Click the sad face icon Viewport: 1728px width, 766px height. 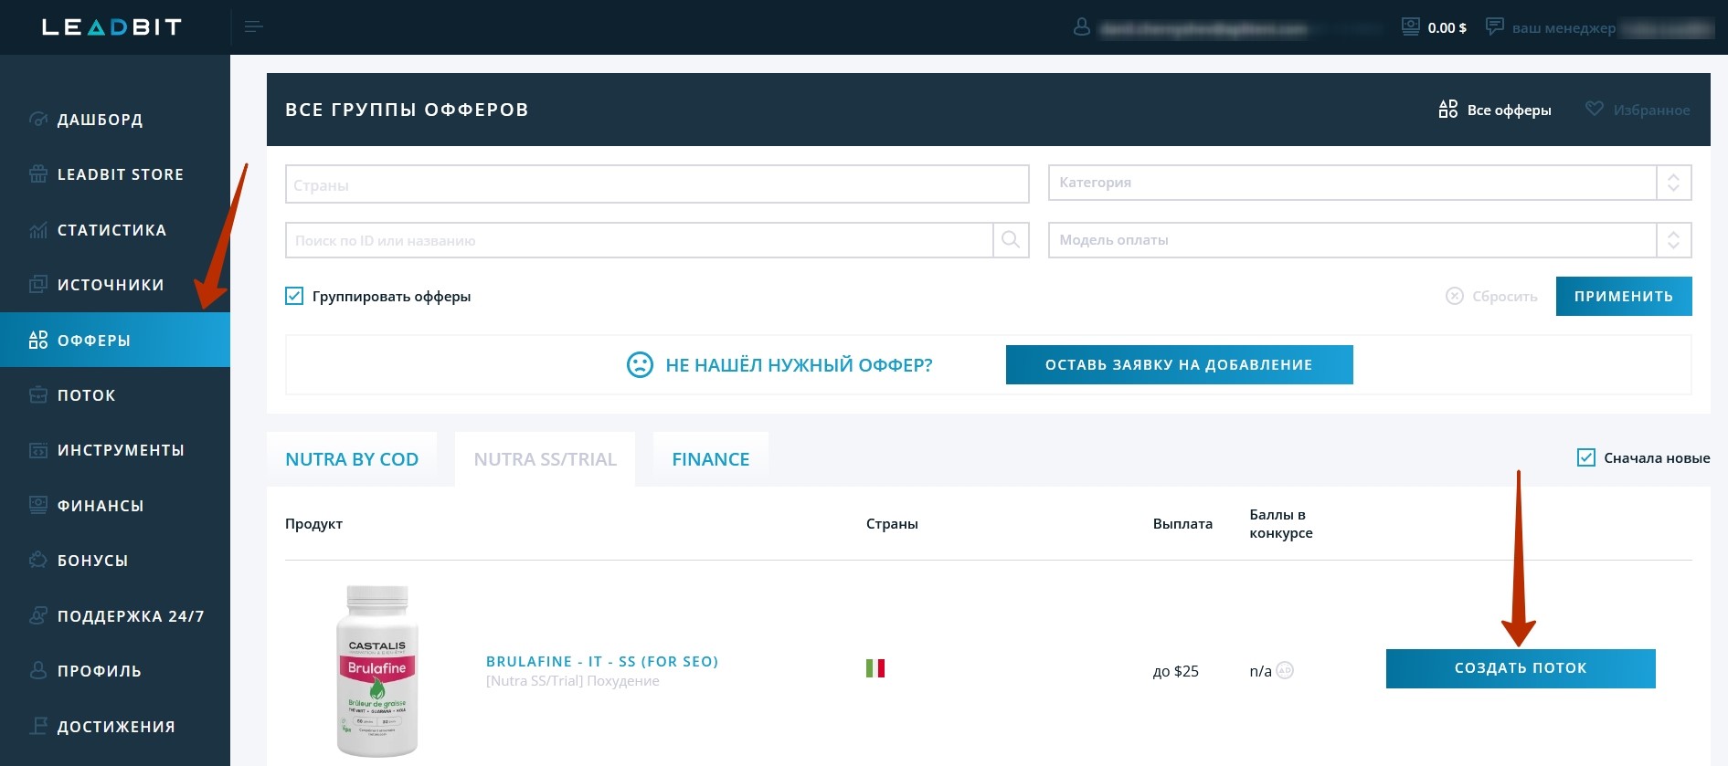(640, 365)
